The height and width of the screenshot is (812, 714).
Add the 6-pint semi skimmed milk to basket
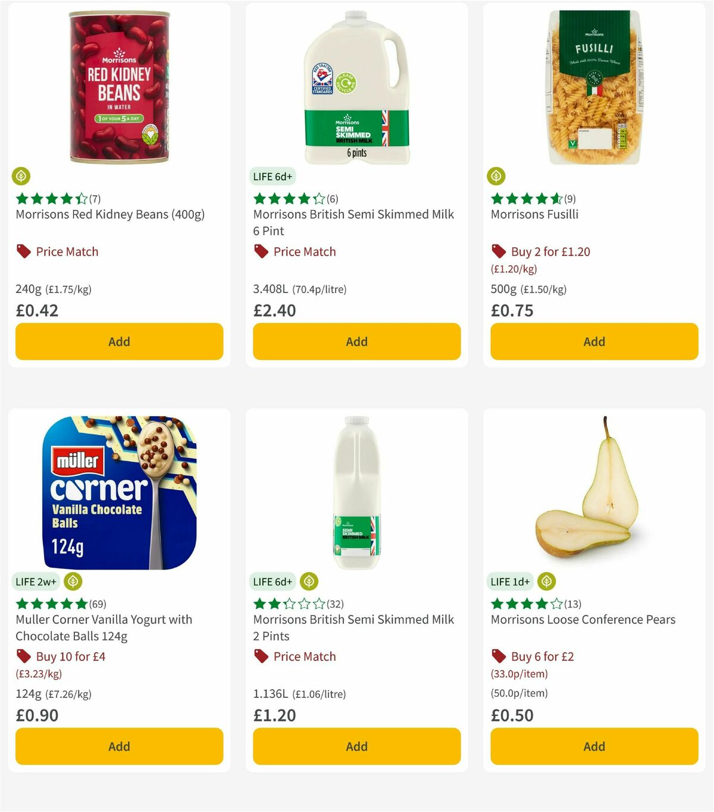click(x=356, y=341)
